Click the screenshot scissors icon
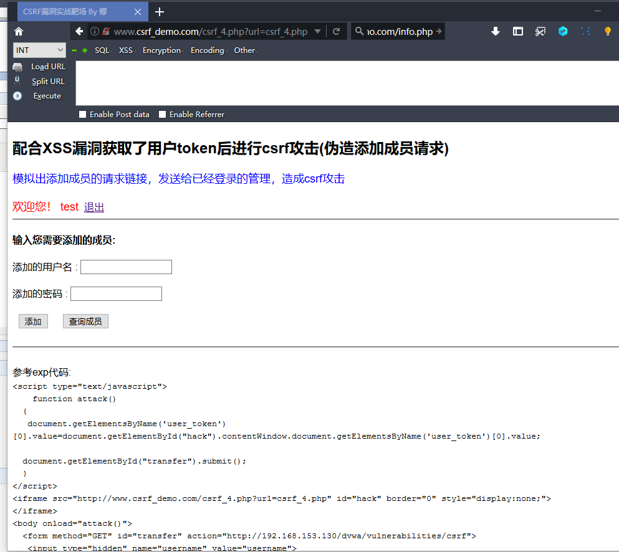The image size is (619, 552). tap(540, 32)
